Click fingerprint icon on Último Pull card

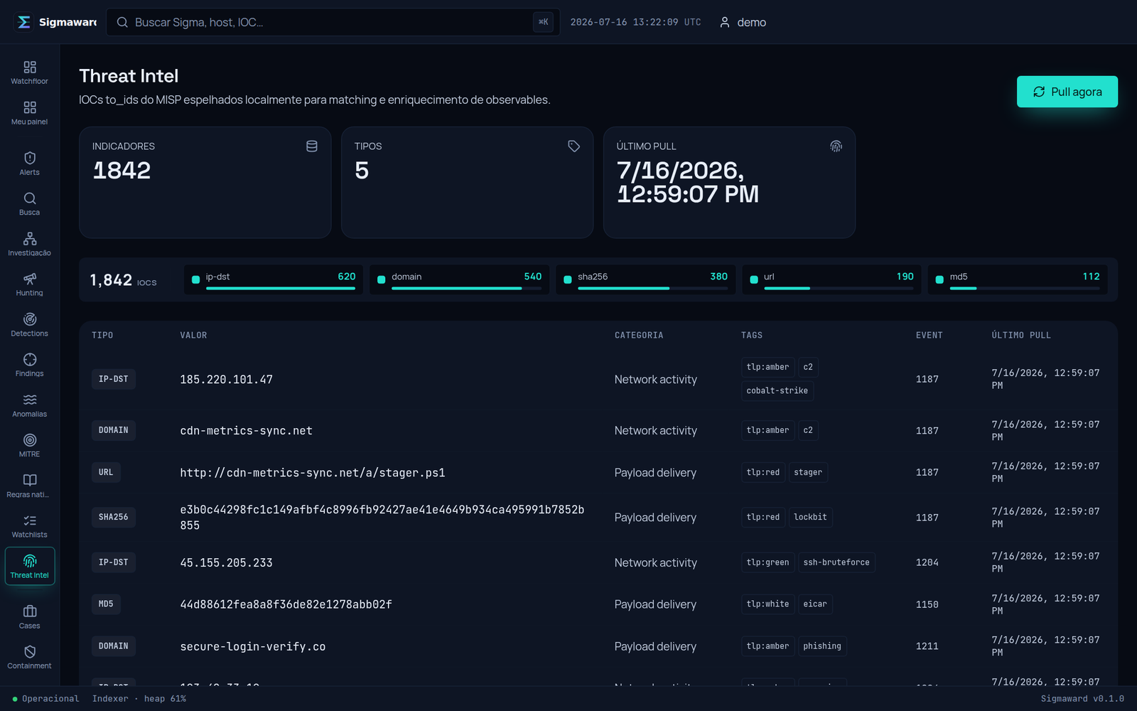[836, 146]
